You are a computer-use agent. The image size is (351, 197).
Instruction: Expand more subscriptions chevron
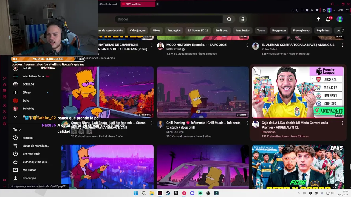[15, 117]
